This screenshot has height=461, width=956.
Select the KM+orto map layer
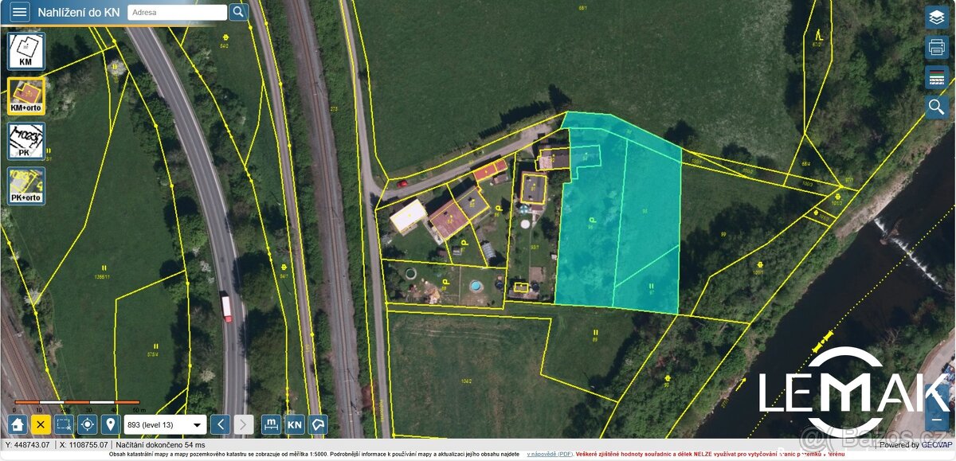coord(26,96)
